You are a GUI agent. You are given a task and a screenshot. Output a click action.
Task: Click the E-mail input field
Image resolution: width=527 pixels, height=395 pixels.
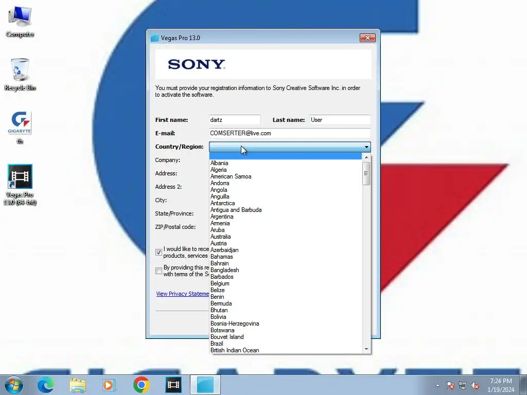coord(290,133)
